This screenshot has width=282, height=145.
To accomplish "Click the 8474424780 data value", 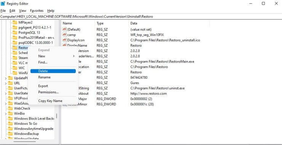I will click(x=139, y=77).
